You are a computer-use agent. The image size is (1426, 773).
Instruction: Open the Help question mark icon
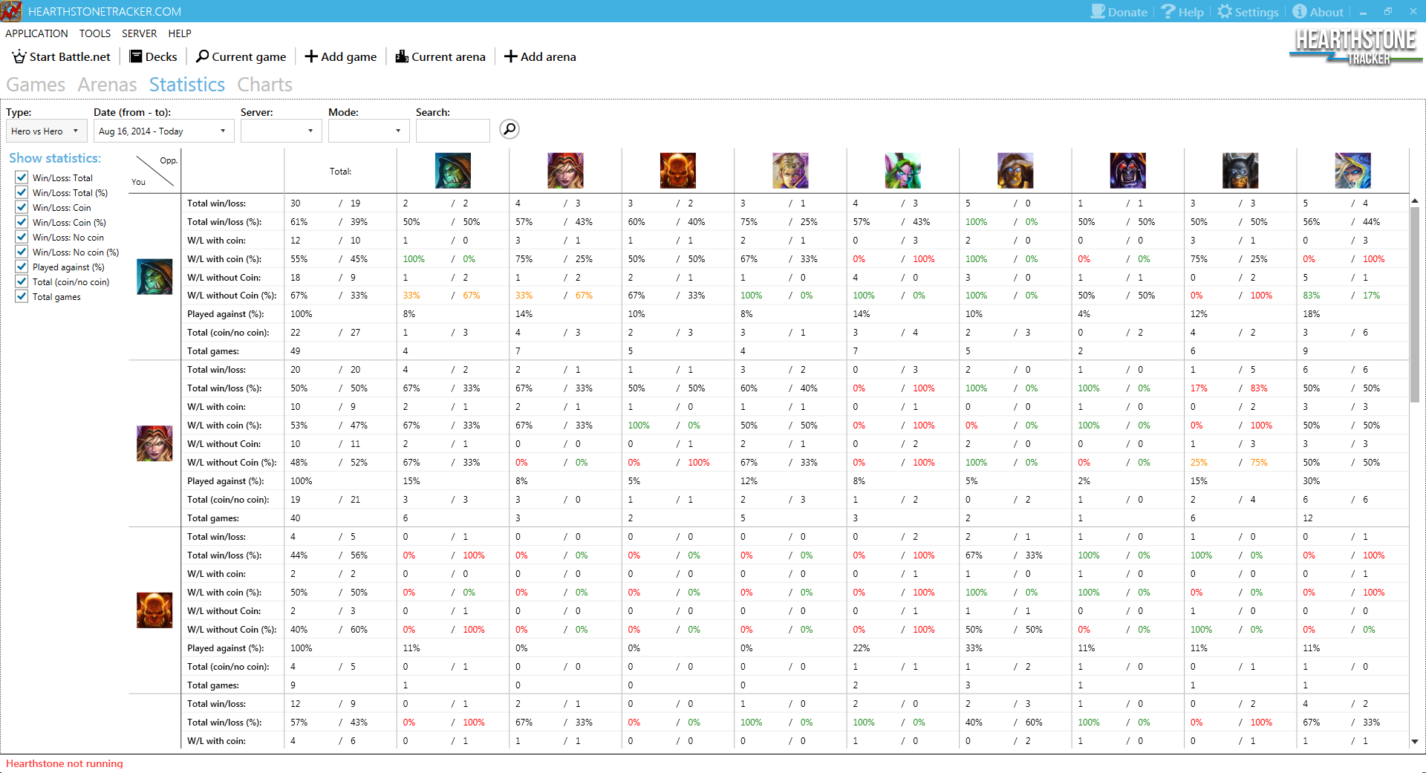tap(1168, 12)
